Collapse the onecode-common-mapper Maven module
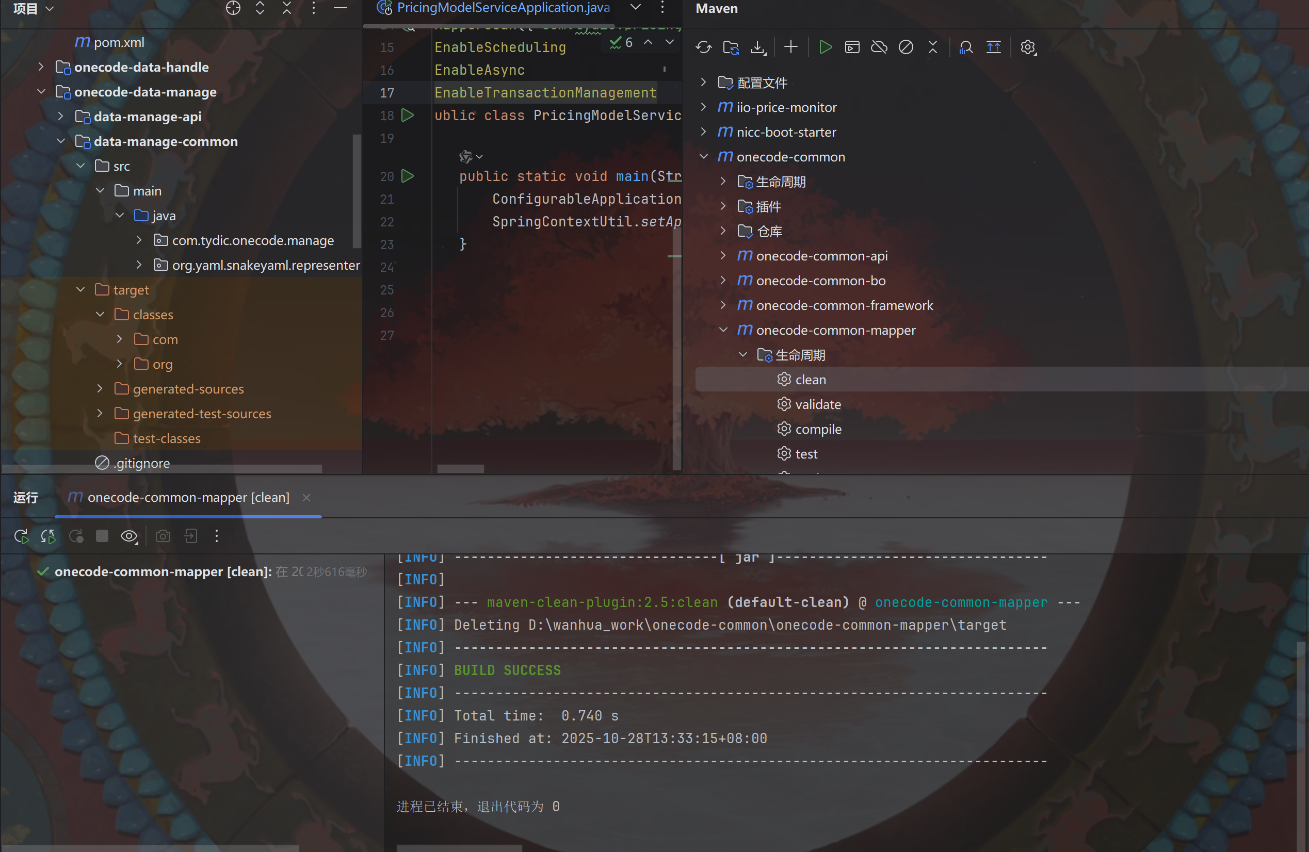Screen dimensions: 1309x852 (724, 330)
